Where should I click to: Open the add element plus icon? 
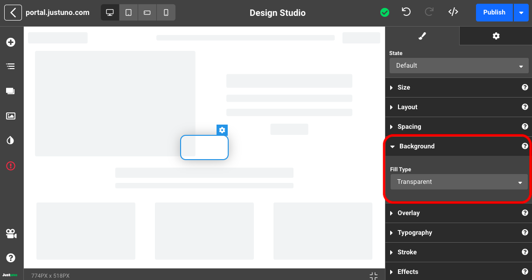10,42
